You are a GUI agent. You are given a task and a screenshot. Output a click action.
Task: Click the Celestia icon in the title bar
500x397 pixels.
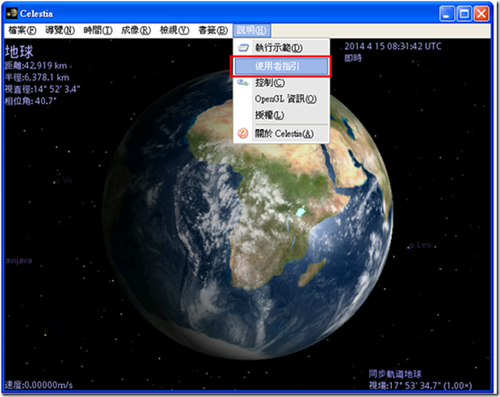11,13
